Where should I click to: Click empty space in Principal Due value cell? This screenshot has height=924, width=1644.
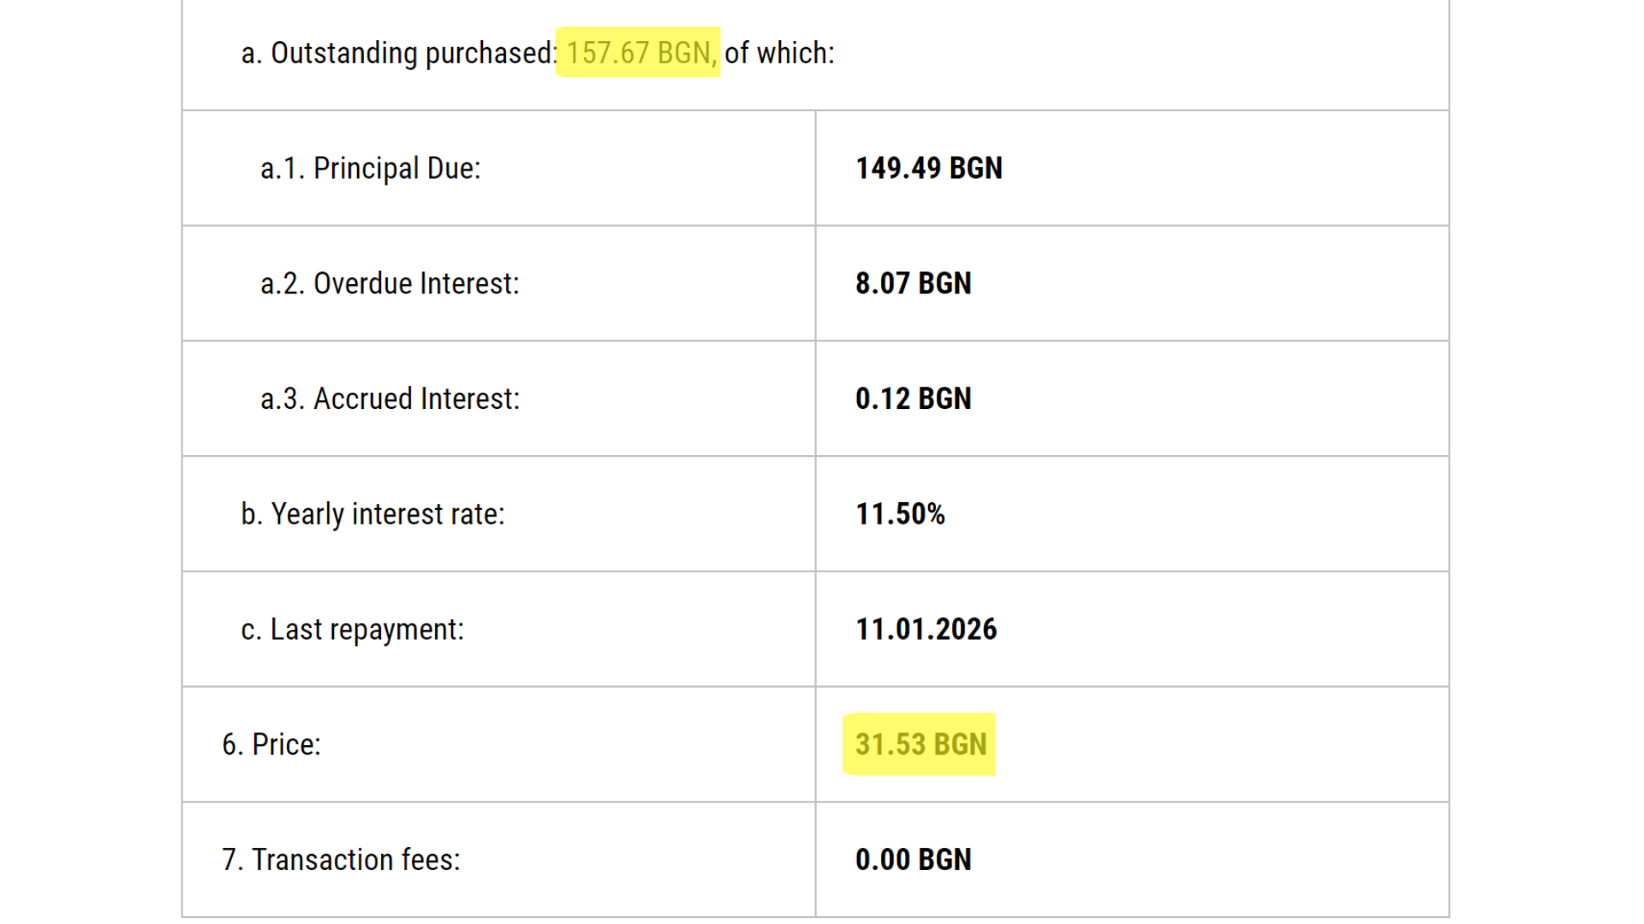click(1224, 169)
